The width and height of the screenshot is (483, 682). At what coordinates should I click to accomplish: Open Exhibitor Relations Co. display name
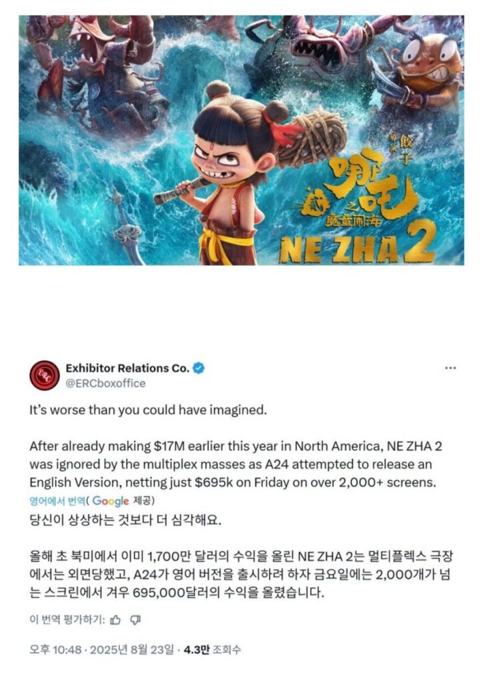click(x=127, y=368)
